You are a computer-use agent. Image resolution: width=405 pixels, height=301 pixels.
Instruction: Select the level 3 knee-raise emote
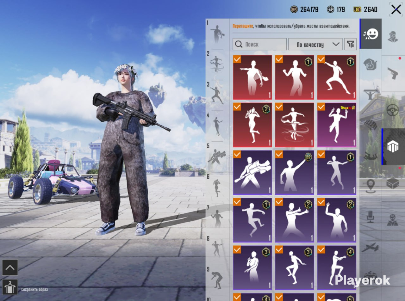(295, 268)
